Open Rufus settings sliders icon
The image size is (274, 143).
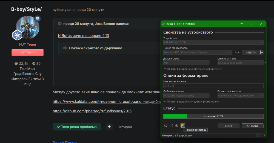[x=177, y=126]
